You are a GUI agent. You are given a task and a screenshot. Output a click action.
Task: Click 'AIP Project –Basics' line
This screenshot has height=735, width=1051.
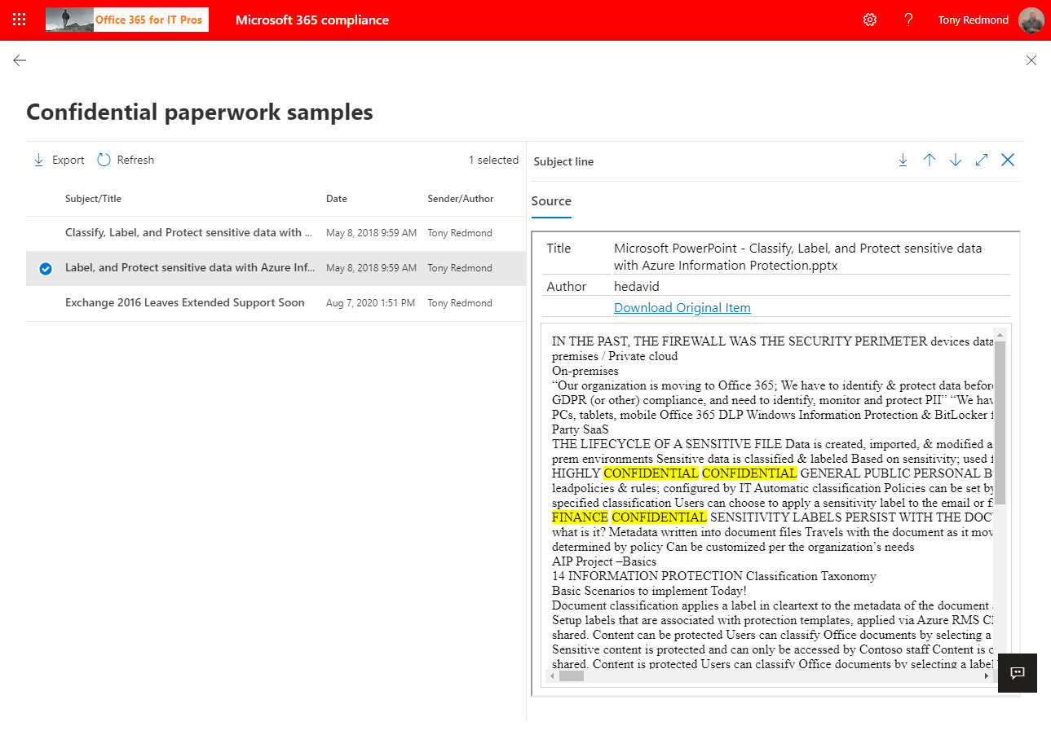(x=604, y=561)
